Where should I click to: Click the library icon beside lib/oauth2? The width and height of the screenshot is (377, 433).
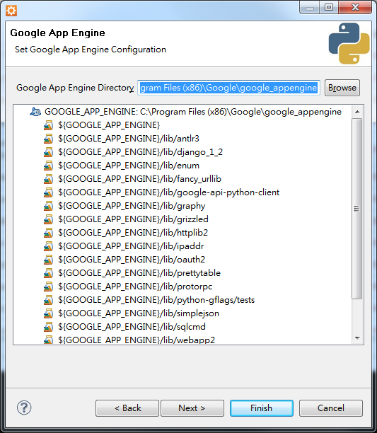48,260
